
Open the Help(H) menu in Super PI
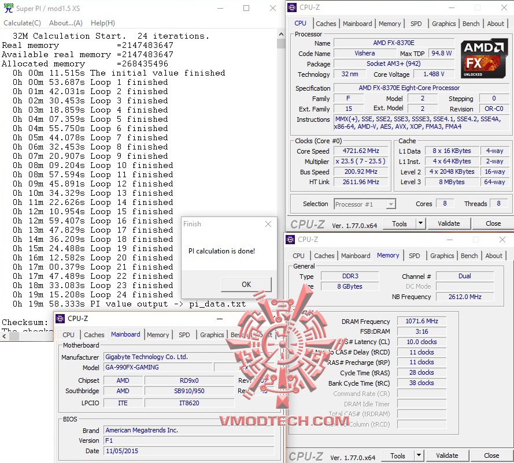[103, 23]
